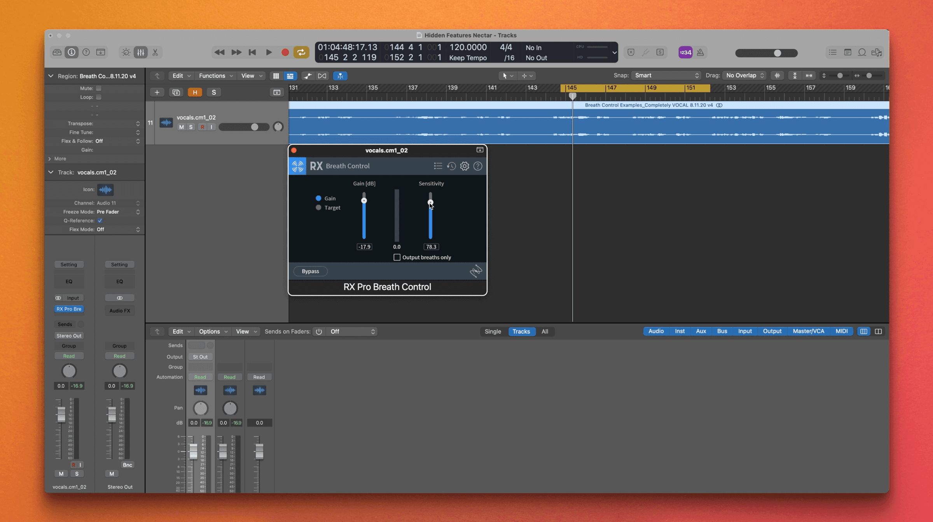Open the media Browsers icon

click(x=877, y=52)
